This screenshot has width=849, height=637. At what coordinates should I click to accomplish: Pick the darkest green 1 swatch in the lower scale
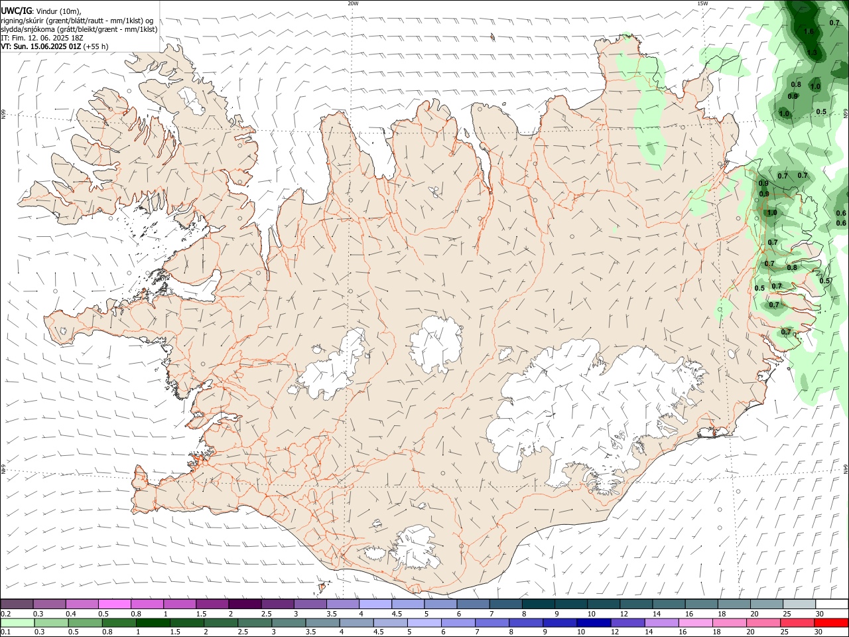(153, 623)
